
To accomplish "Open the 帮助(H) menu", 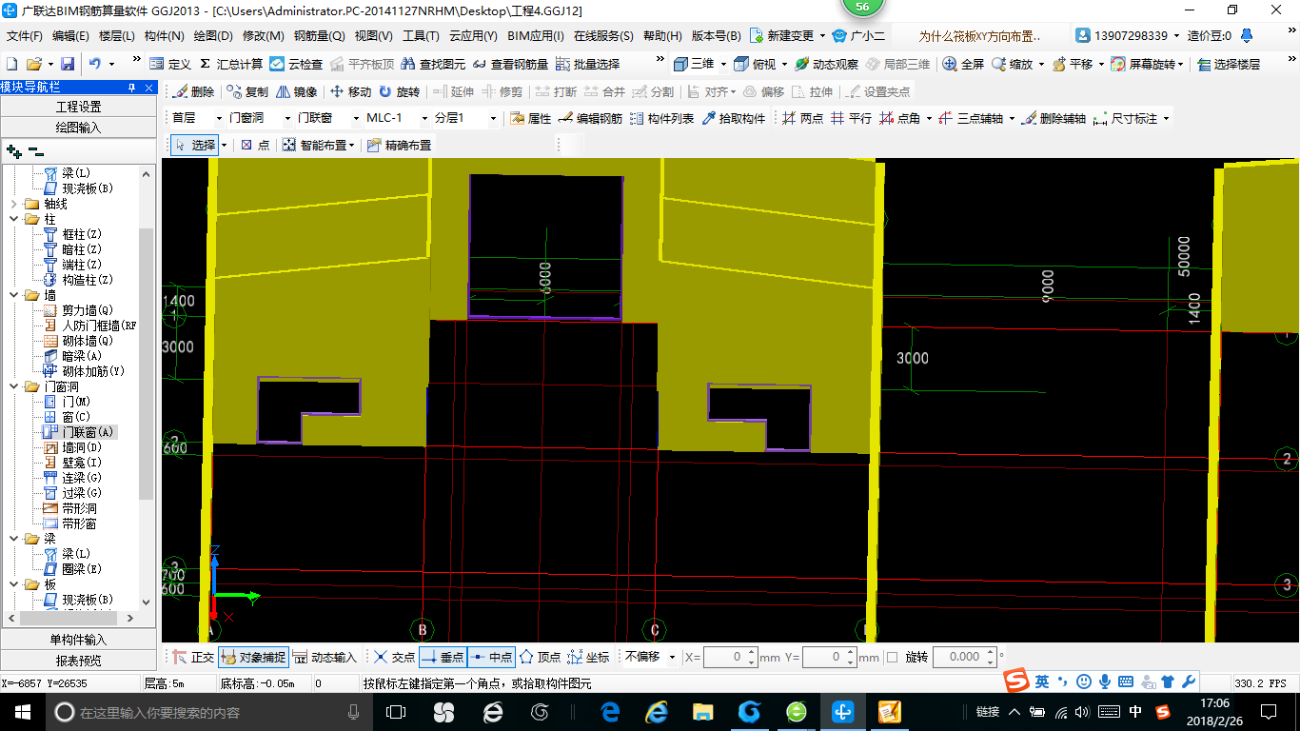I will 662,36.
